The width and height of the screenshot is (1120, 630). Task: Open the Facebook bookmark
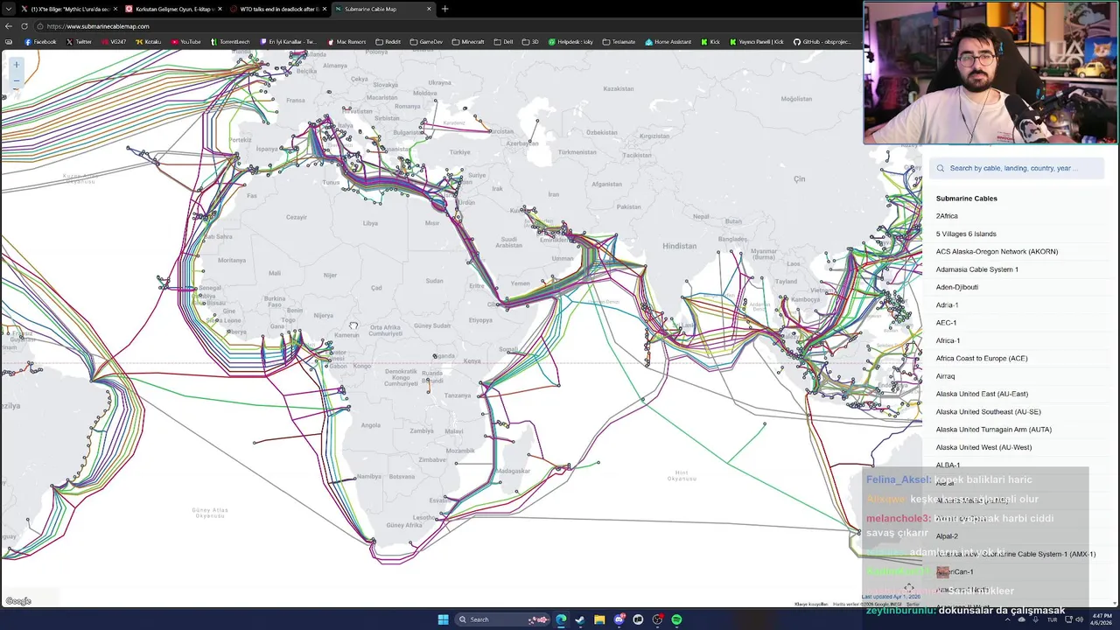[40, 42]
